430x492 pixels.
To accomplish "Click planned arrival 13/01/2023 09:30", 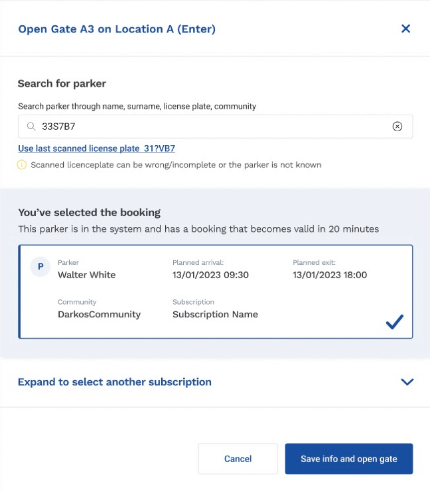I will [211, 275].
